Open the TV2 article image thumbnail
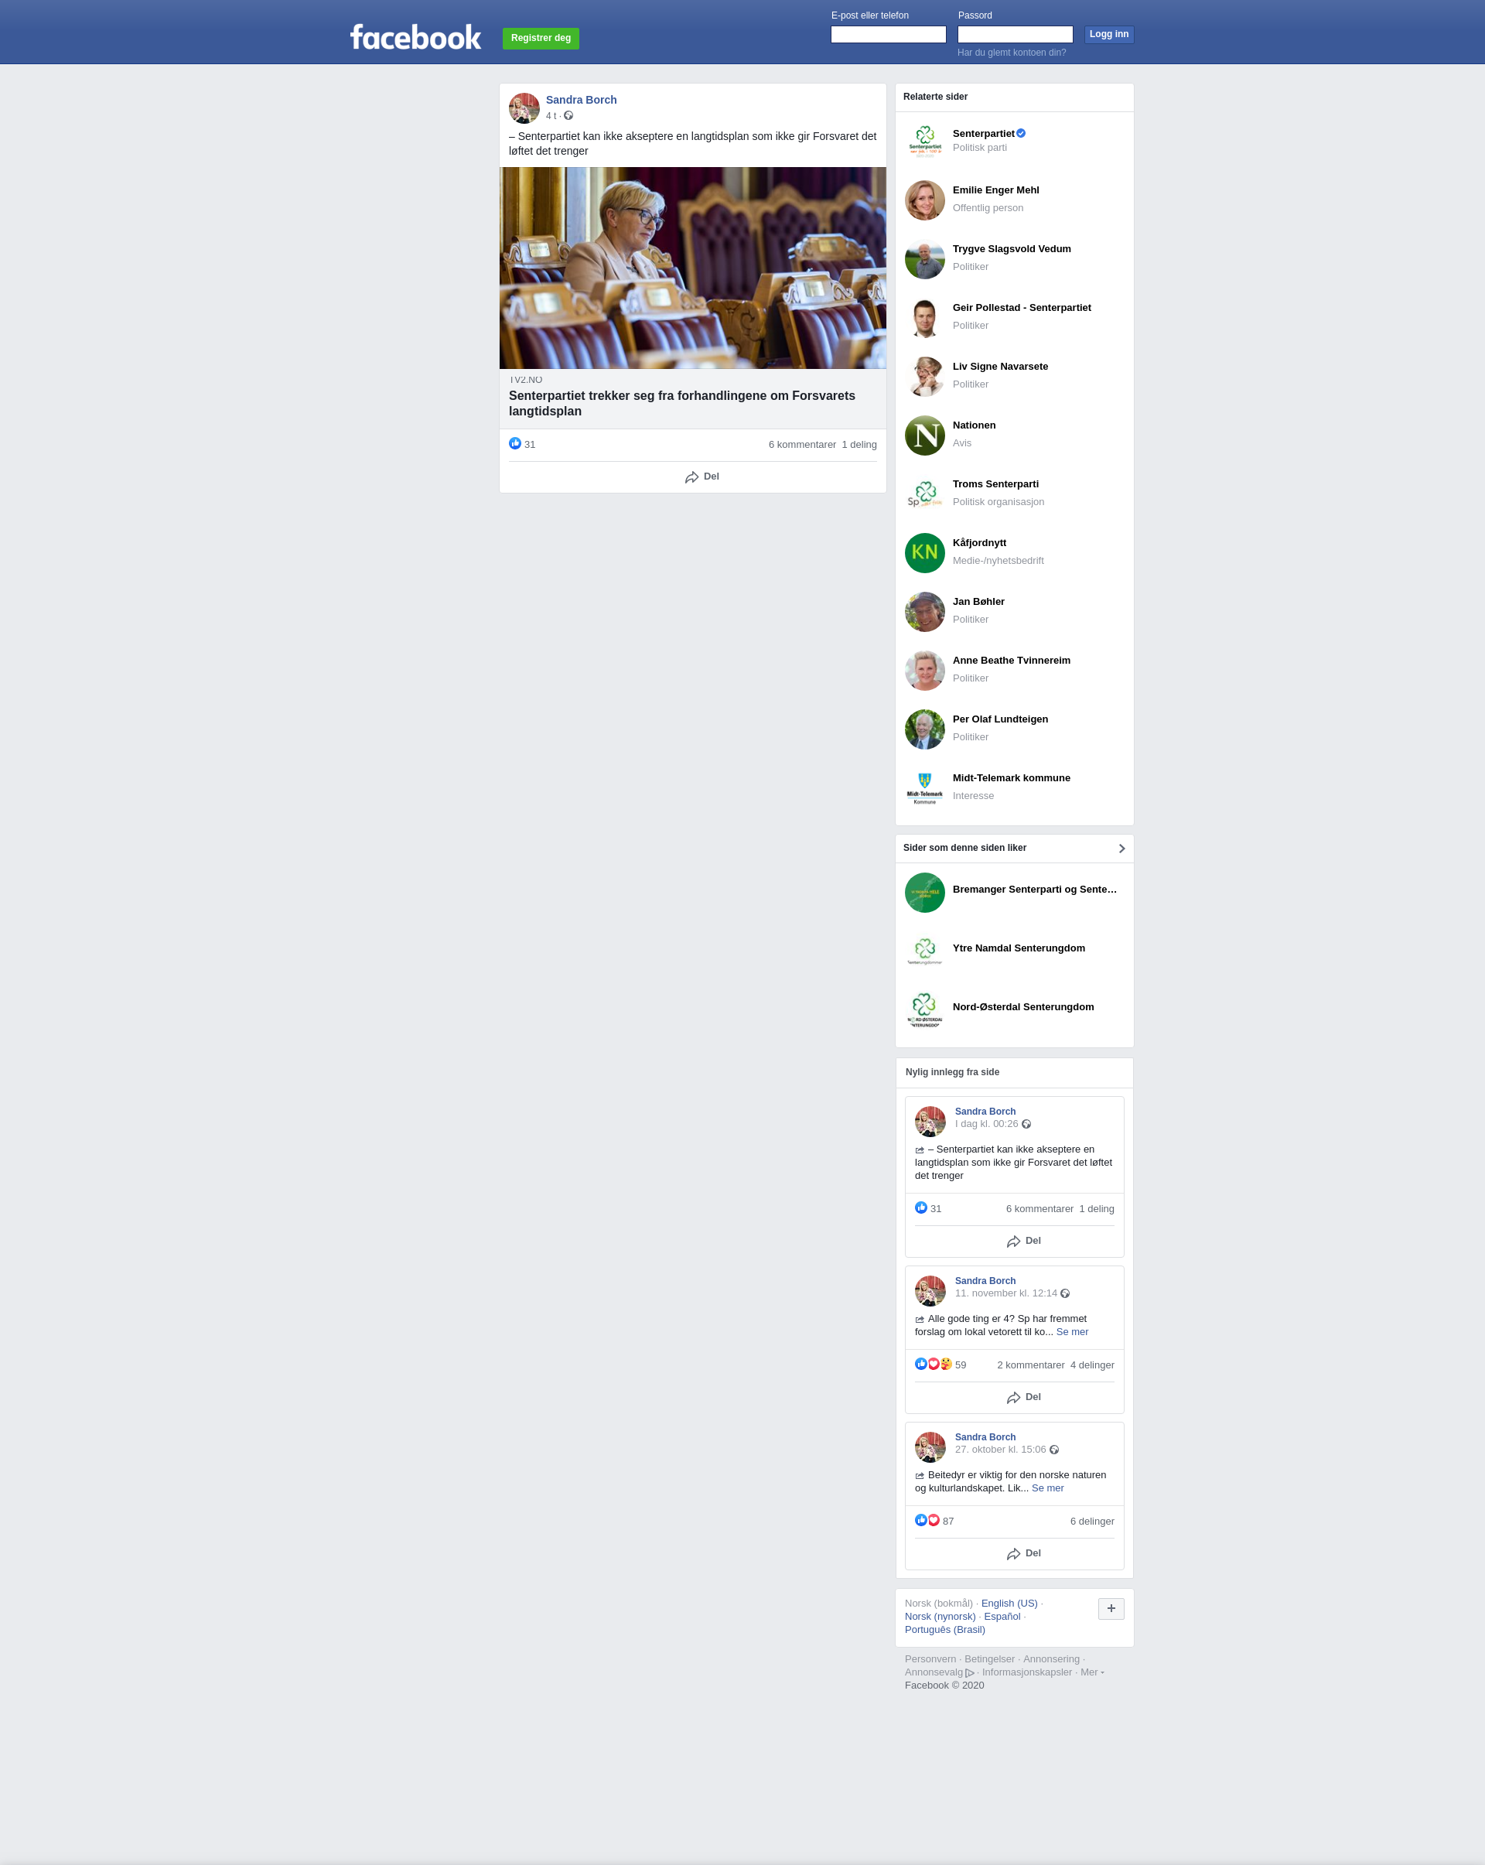Screen dimensions: 1485x1865 [x=693, y=268]
